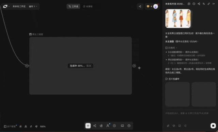Open first generating image placeholder
This screenshot has height=132, width=218.
pos(177,94)
